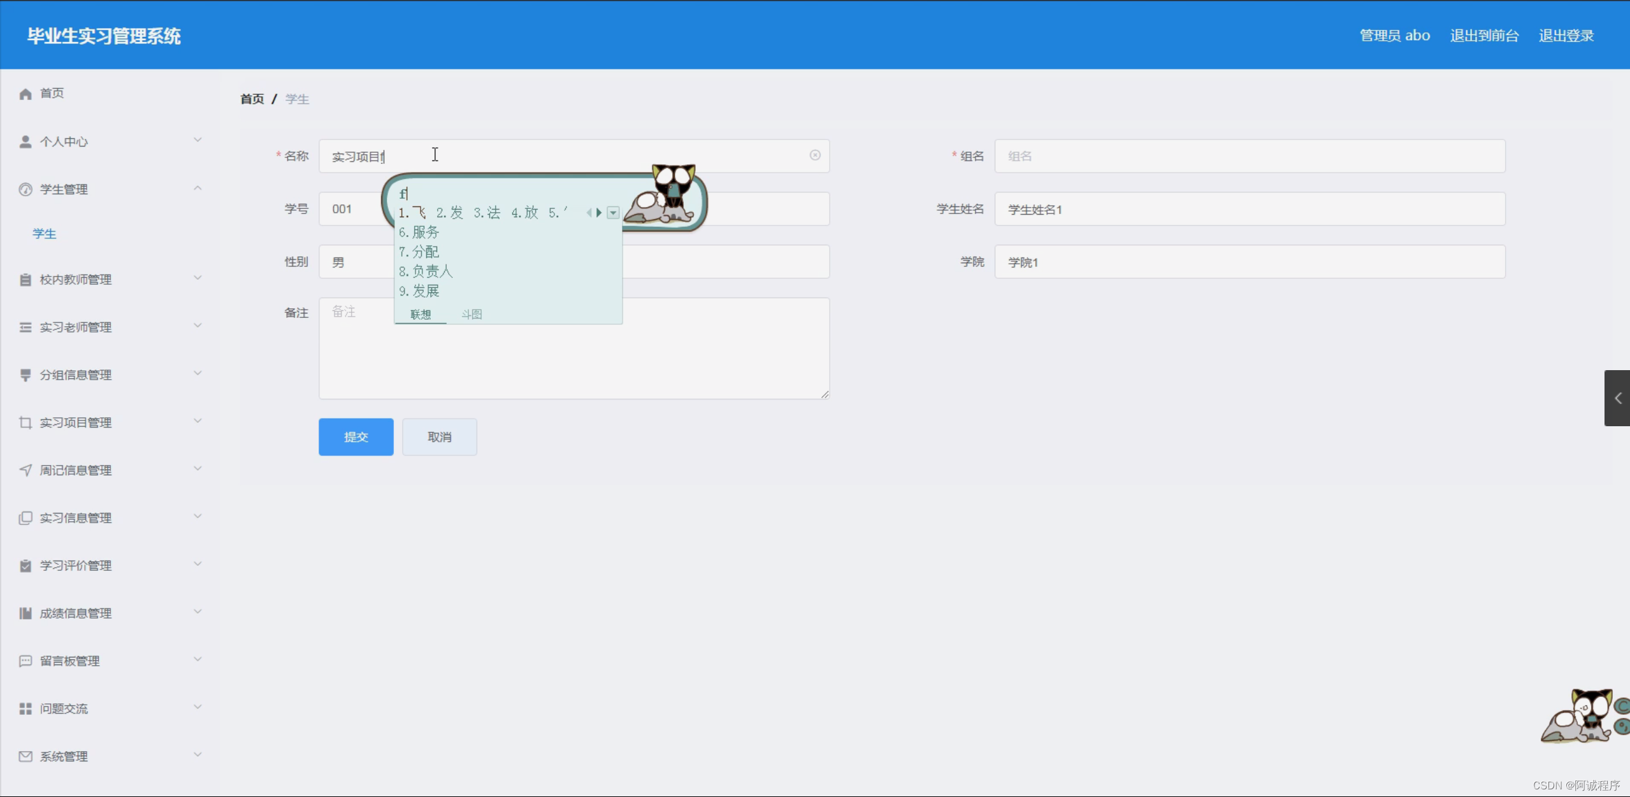Switch to the 斗图 tab in IME popup
Image resolution: width=1630 pixels, height=797 pixels.
click(x=471, y=313)
